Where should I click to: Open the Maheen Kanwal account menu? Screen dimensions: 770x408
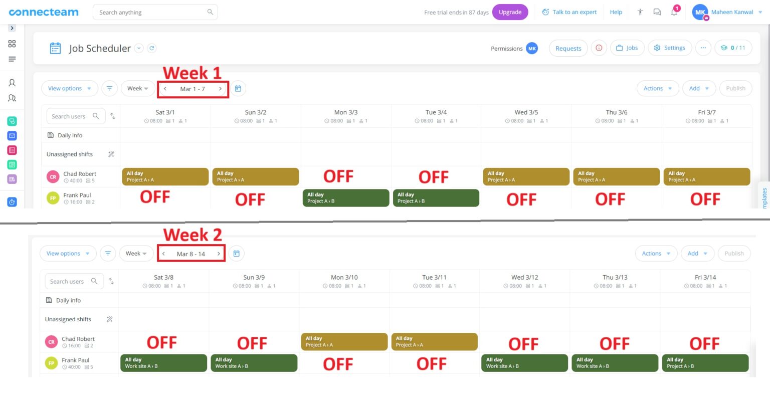click(726, 12)
